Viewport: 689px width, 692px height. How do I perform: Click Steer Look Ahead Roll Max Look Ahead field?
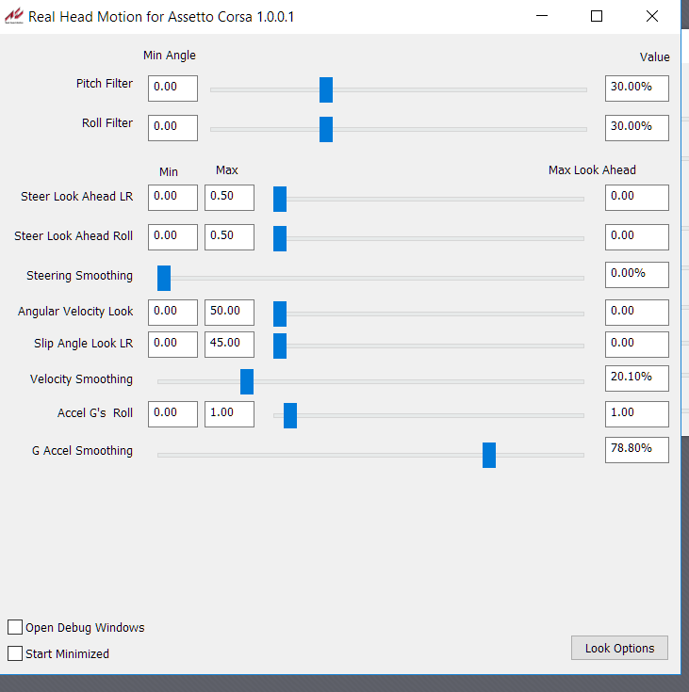pos(637,237)
